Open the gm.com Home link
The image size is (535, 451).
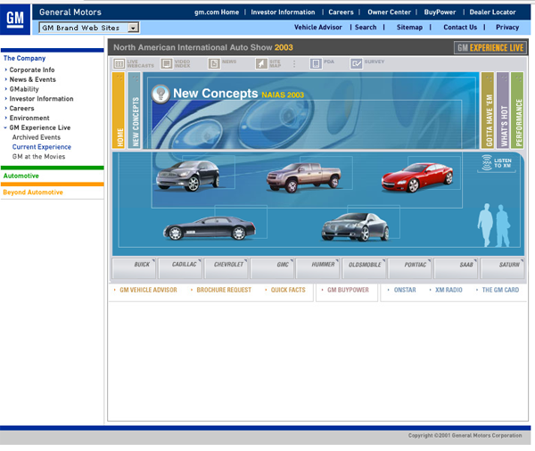click(x=217, y=12)
